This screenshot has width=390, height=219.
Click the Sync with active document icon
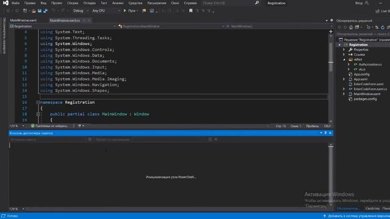click(377, 27)
